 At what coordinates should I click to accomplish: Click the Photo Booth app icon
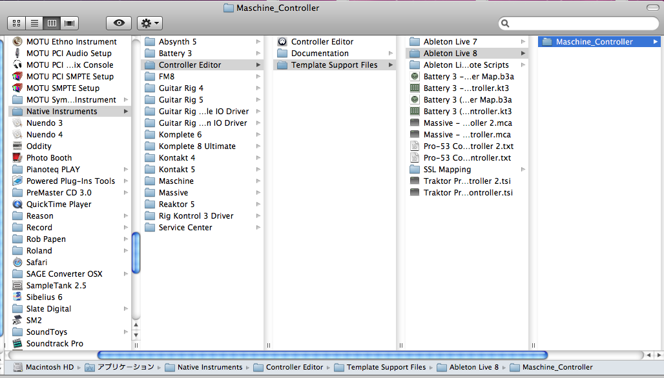(17, 157)
